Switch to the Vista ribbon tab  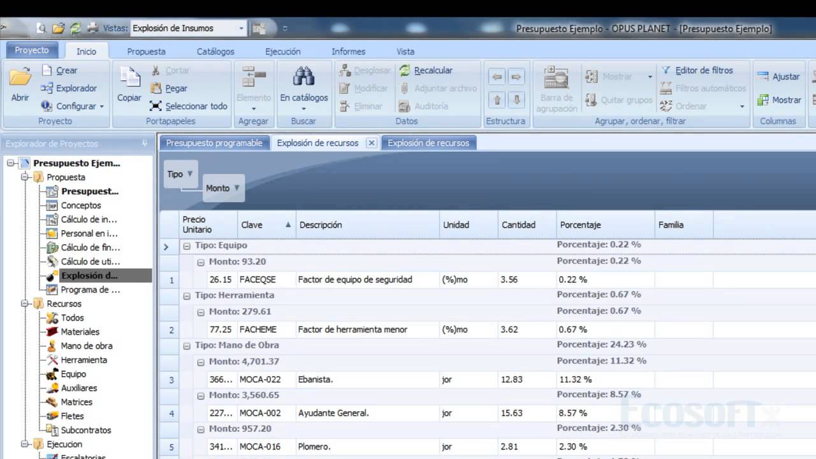pos(405,52)
